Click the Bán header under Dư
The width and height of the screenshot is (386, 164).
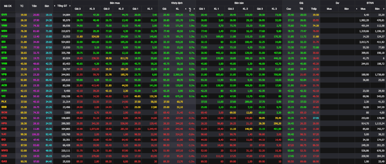tap(346, 9)
